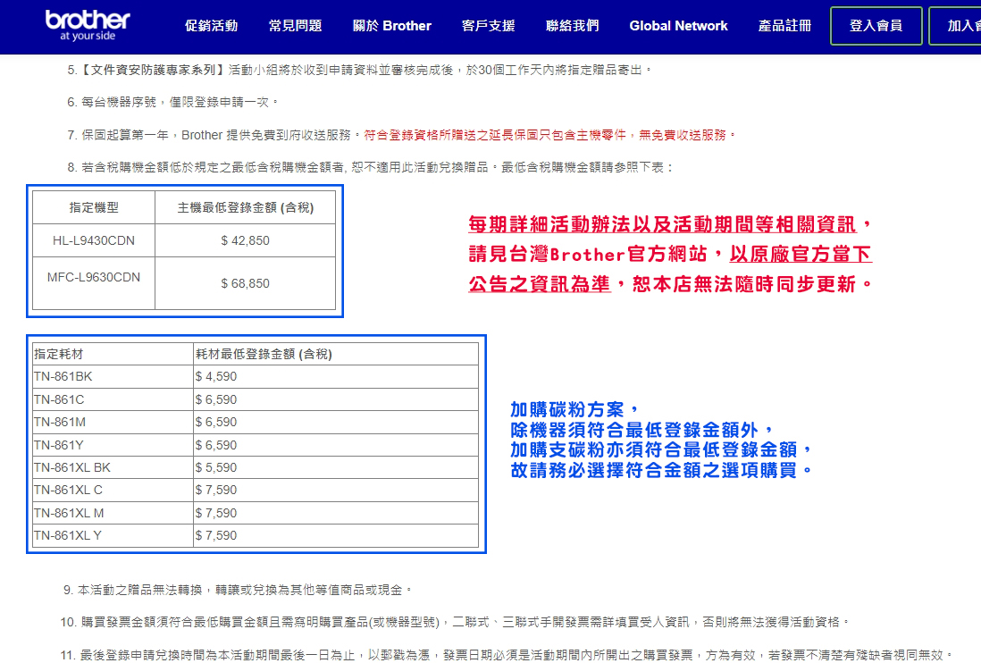This screenshot has width=981, height=663.
Task: Click the blue 加購碳粉方案 heading text
Action: pos(574,409)
